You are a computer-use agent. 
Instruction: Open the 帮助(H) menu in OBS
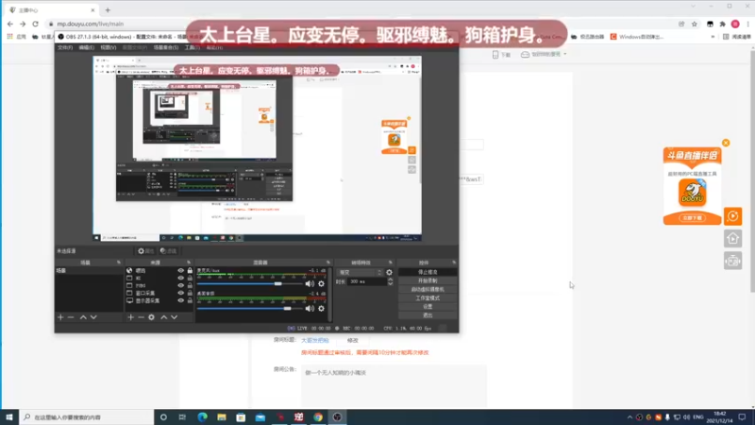[x=214, y=48]
